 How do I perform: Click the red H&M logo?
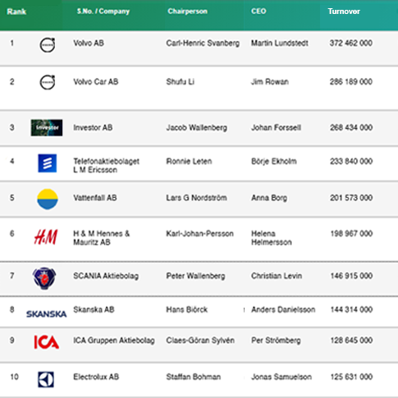click(46, 237)
